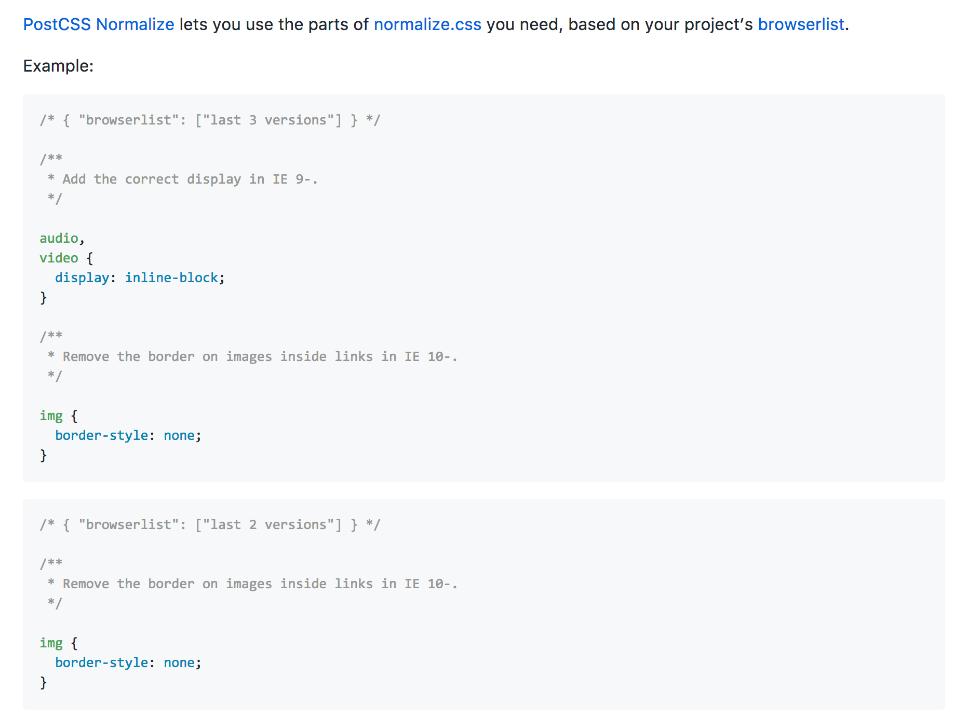Click 'border-style' property in second code block
Image resolution: width=968 pixels, height=720 pixels.
coord(102,662)
